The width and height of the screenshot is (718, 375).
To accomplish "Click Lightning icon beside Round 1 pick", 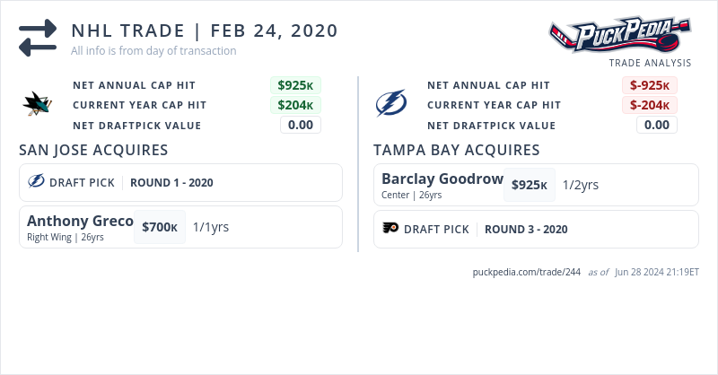I will [x=37, y=182].
